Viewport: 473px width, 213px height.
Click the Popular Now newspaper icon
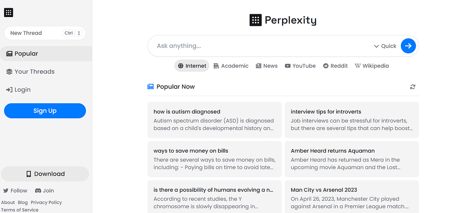pos(151,87)
